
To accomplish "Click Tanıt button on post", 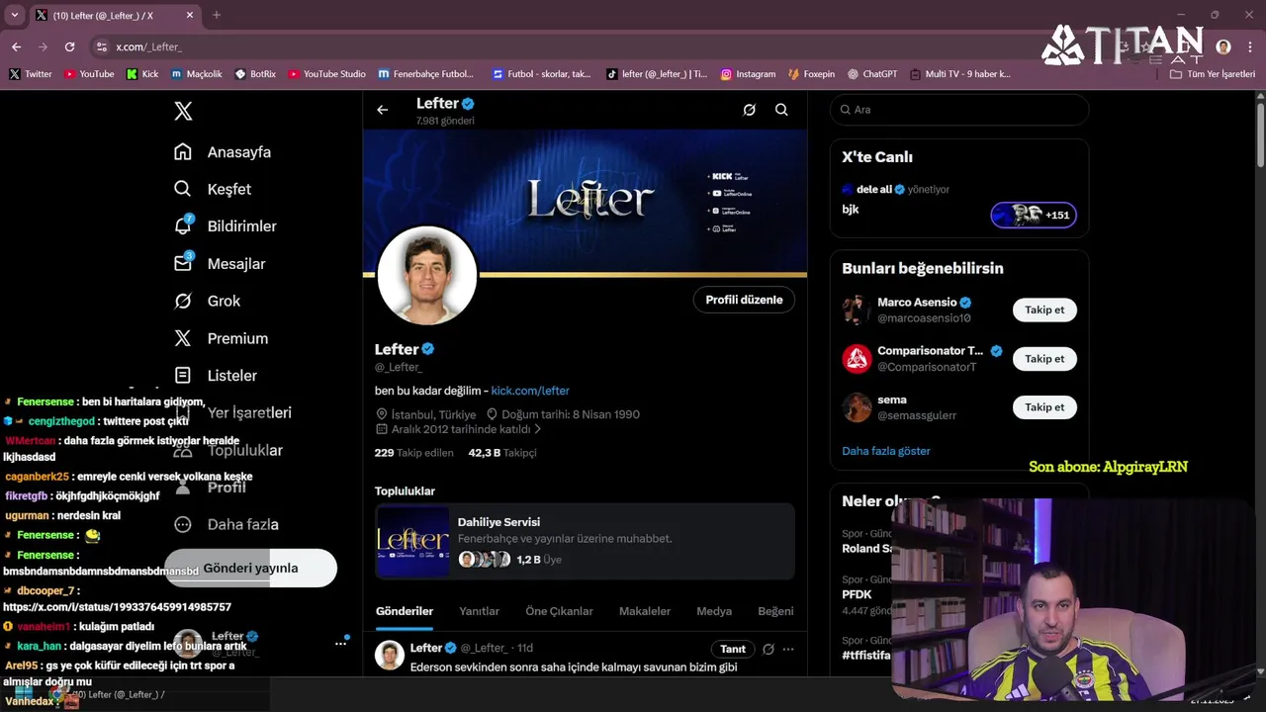I will [x=733, y=649].
